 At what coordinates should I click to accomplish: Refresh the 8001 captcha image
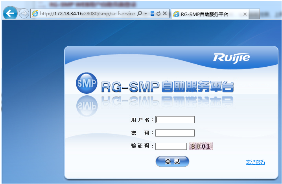201,146
